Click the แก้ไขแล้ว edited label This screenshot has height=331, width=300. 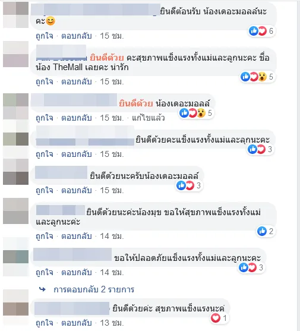(149, 118)
